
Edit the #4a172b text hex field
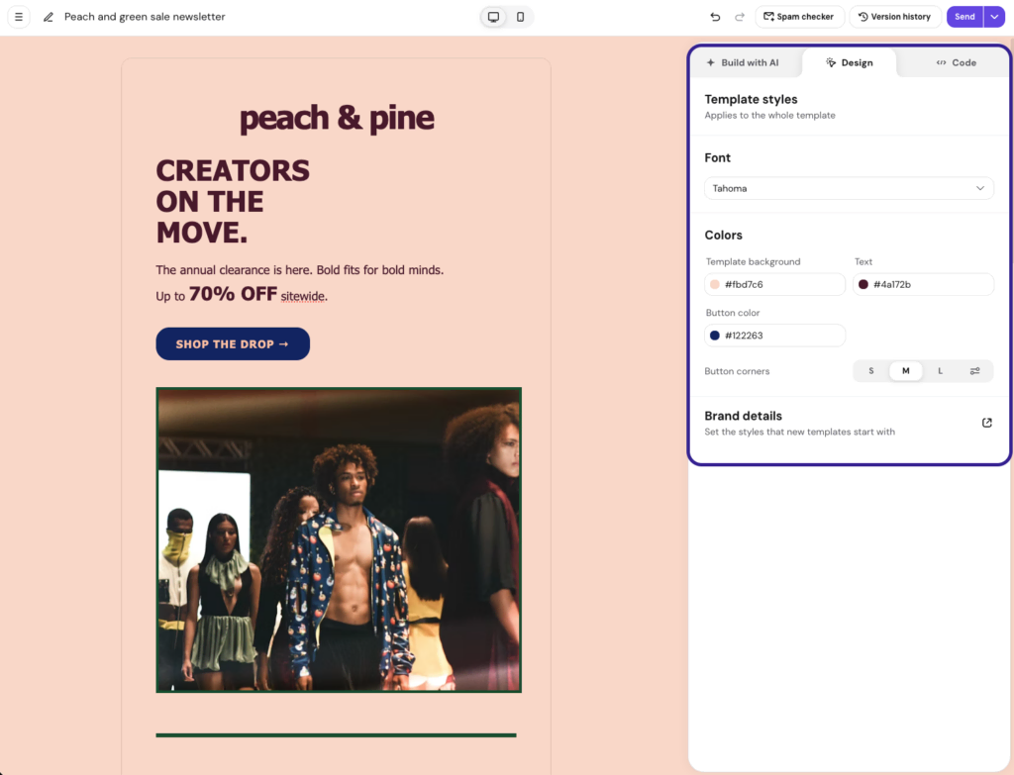click(x=924, y=284)
